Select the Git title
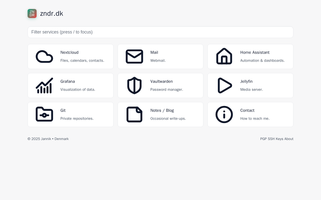This screenshot has width=321, height=200. pyautogui.click(x=63, y=110)
